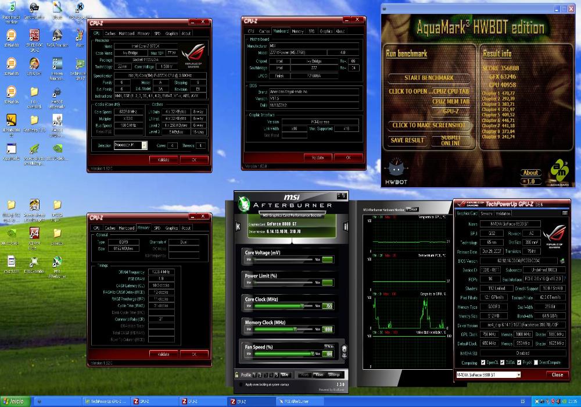
Task: Click SAVE RESULT in AquaMark
Action: 407,140
